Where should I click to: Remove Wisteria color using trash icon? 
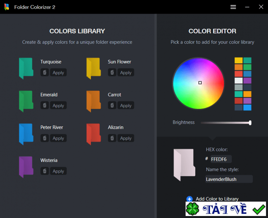coord(45,171)
